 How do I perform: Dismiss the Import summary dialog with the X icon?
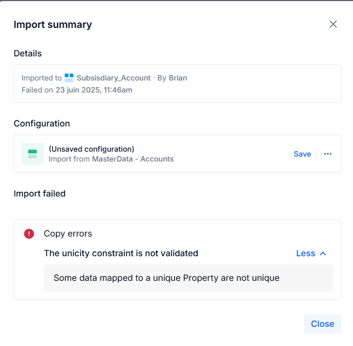point(333,24)
